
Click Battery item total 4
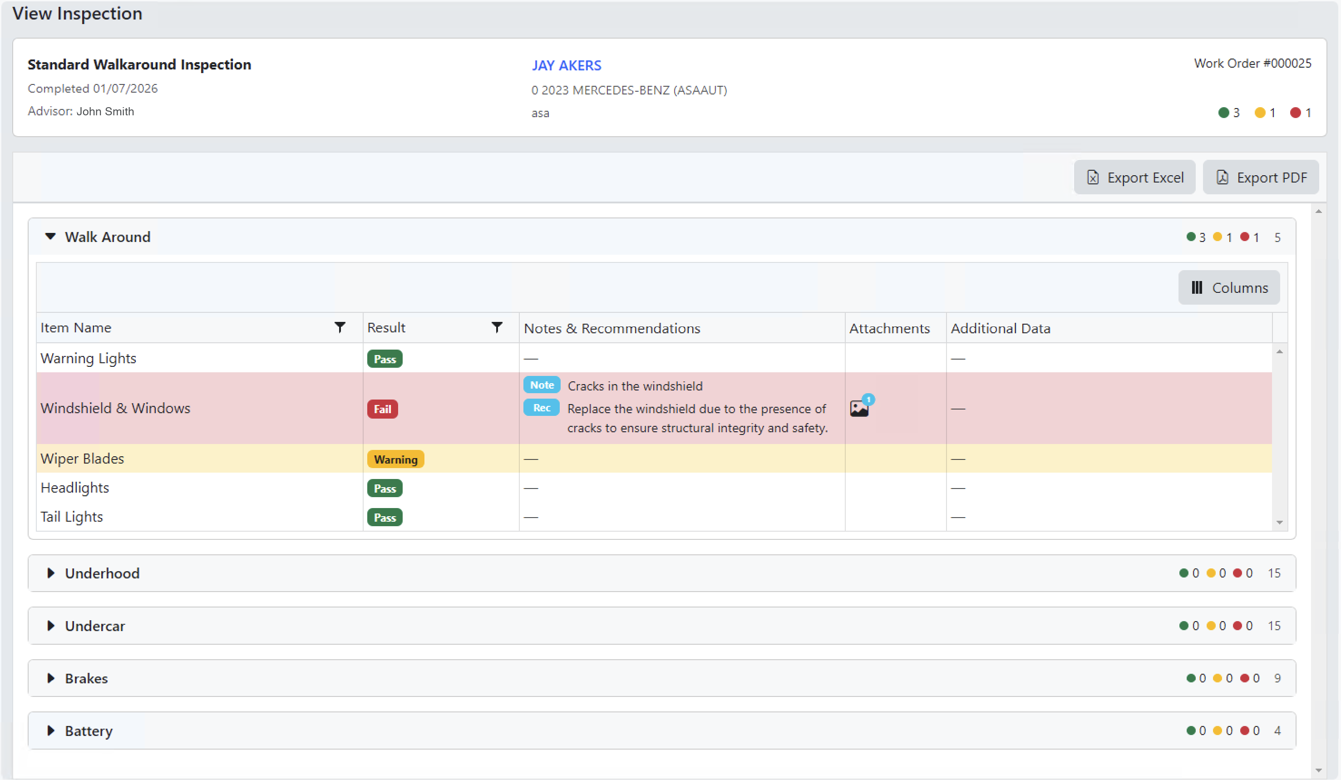click(x=1277, y=731)
